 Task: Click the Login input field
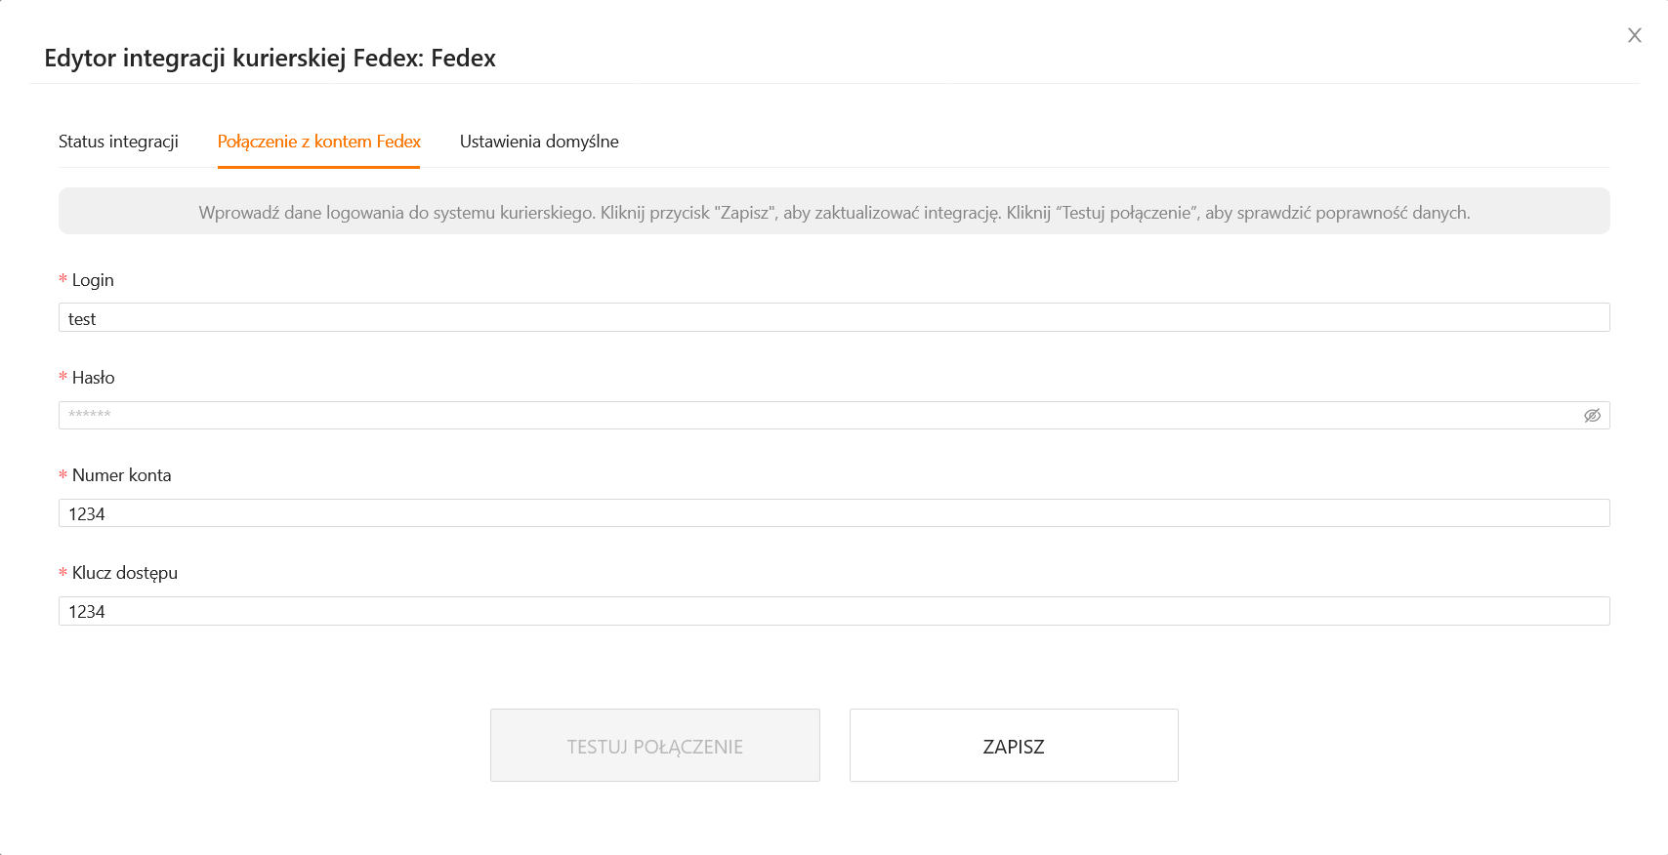pos(833,318)
